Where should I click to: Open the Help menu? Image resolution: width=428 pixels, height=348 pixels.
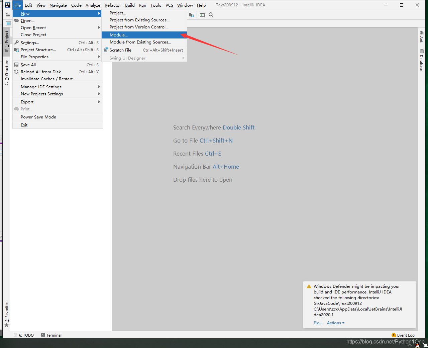pyautogui.click(x=201, y=5)
